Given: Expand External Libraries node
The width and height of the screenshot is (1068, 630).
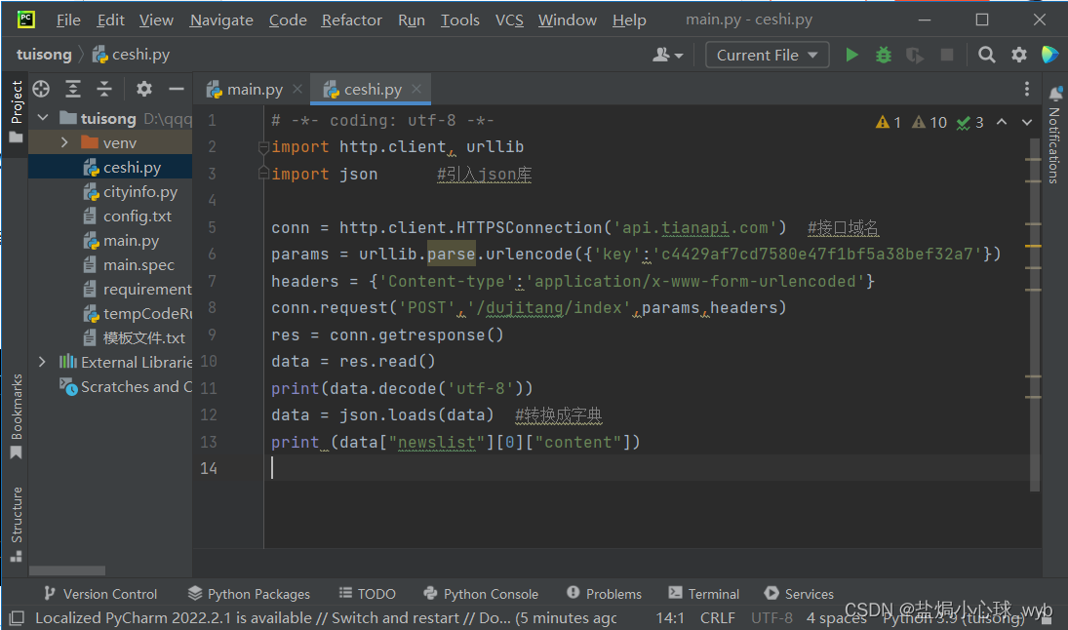Looking at the screenshot, I should pos(42,362).
